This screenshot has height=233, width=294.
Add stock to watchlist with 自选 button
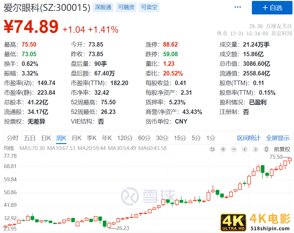click(272, 8)
